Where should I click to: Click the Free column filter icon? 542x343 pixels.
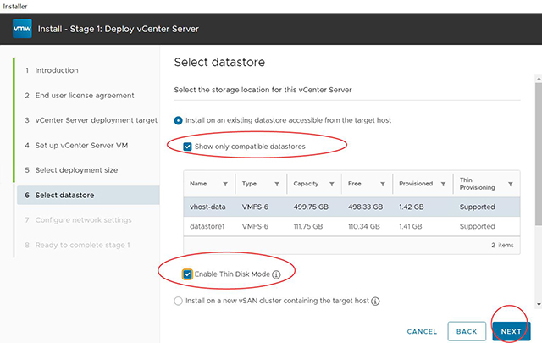coord(383,184)
